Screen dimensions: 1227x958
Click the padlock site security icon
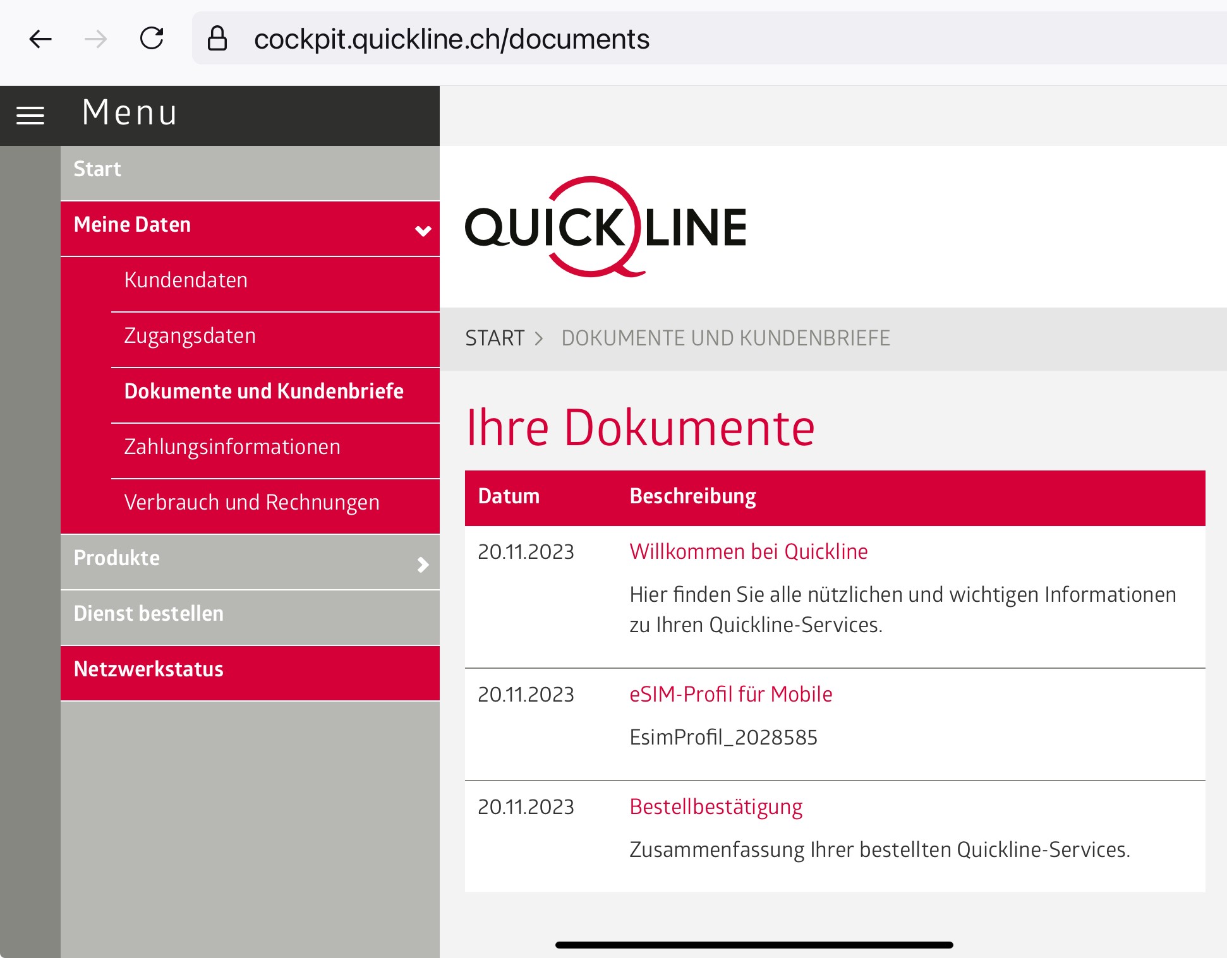[217, 39]
